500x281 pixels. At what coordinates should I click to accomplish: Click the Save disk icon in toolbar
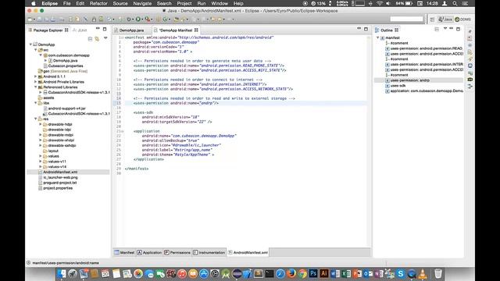click(x=39, y=19)
